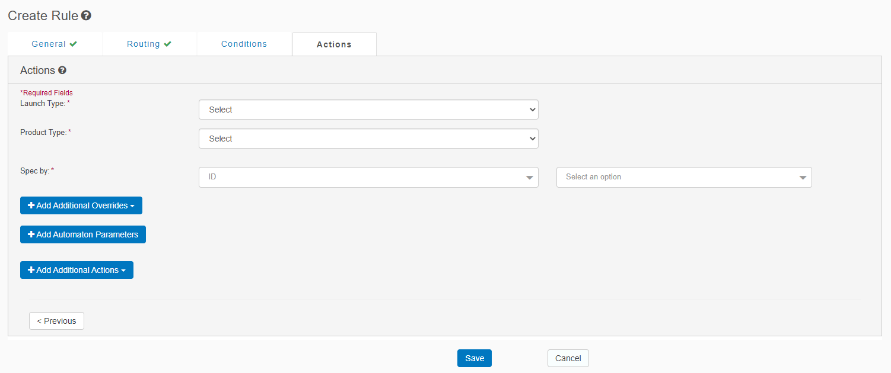
Task: Go to the Routing tab
Action: coord(144,44)
